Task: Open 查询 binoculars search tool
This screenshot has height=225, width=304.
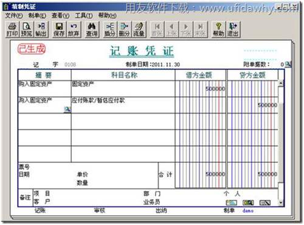Action: [x=92, y=30]
